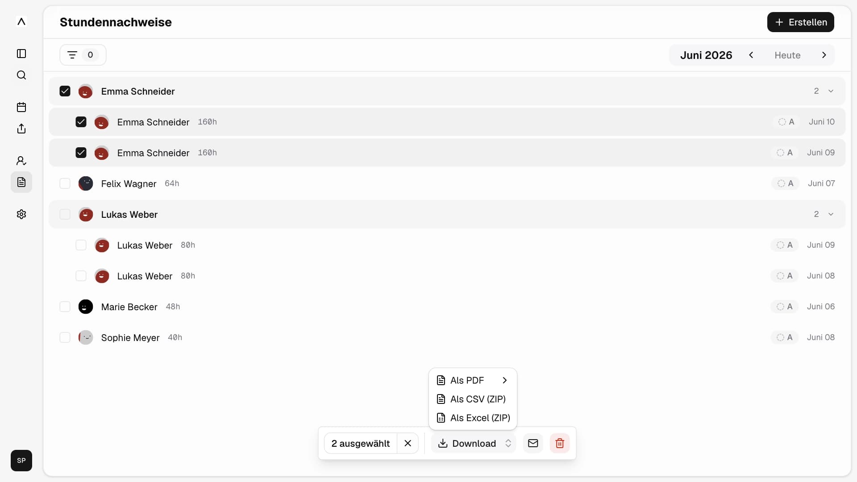Open settings gear in sidebar

point(21,214)
